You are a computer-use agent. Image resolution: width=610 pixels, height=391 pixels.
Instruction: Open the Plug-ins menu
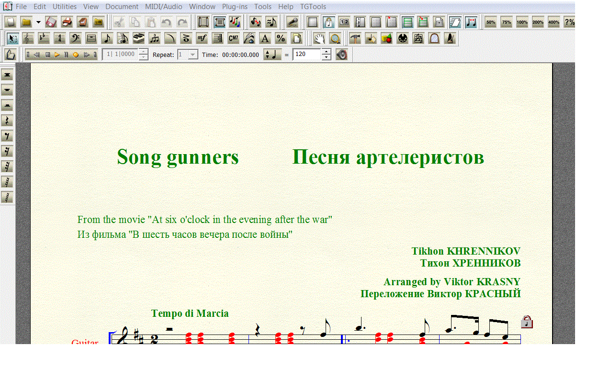pyautogui.click(x=235, y=7)
